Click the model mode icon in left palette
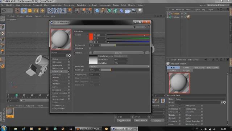Viewport: 232px width, 131px height. pyautogui.click(x=3, y=27)
